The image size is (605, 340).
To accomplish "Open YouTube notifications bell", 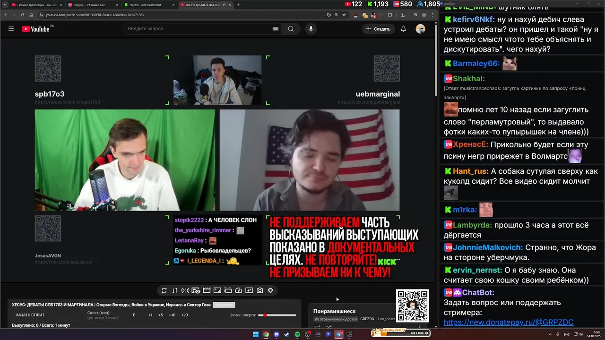I will coord(403,29).
